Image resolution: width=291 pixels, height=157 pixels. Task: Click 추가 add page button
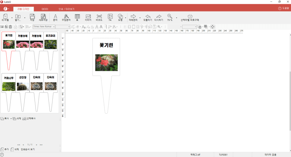click(x=5, y=149)
